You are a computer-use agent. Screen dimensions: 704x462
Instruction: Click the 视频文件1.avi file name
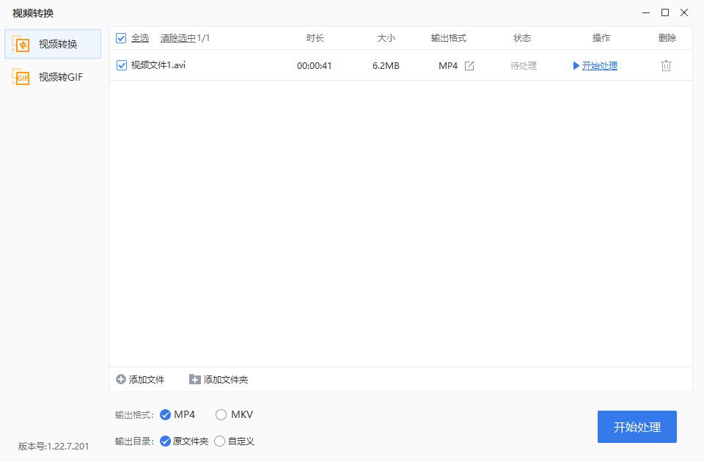point(158,65)
